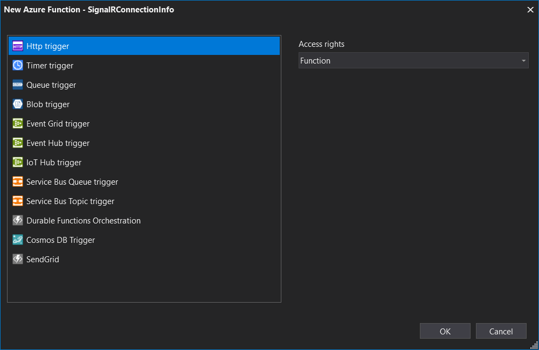Click the Service Bus Topic trigger icon
The image size is (539, 350).
[18, 201]
